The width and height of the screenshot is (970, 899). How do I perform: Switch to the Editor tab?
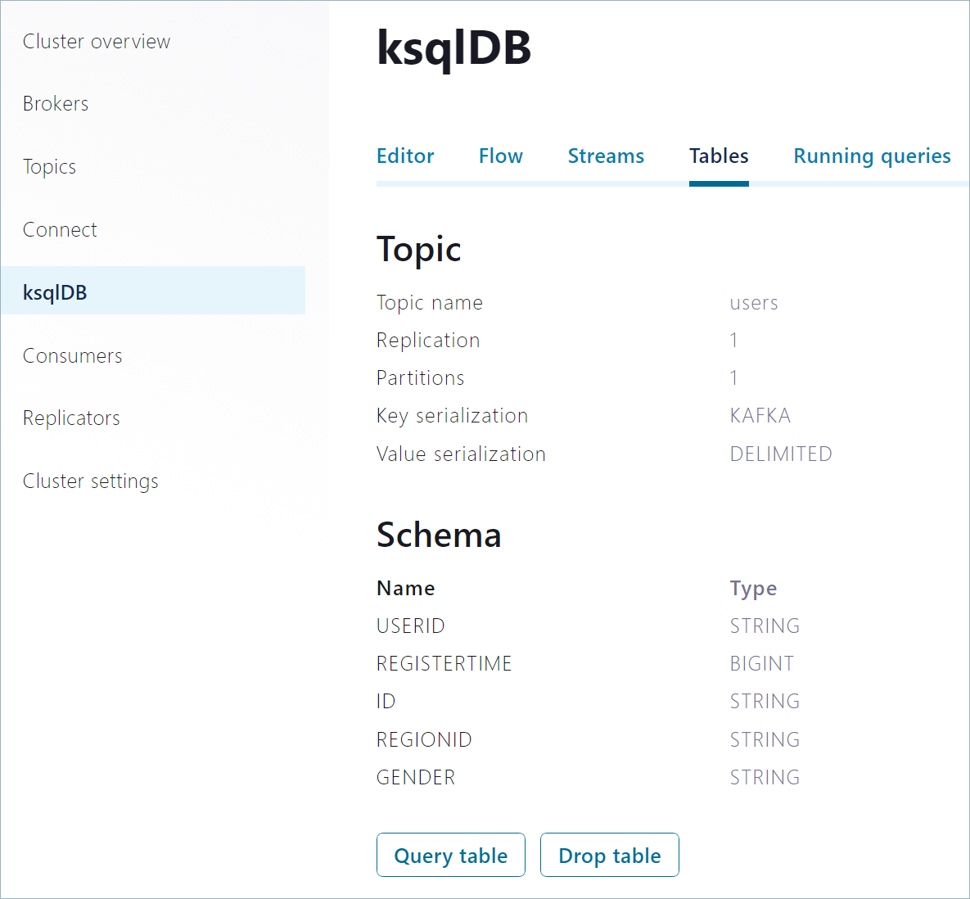405,156
